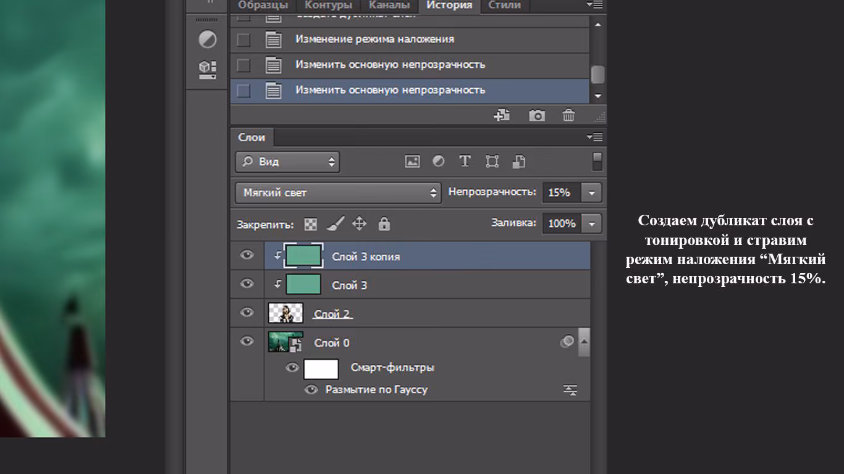Open blending options icon for Размытие по Гауссу

tap(570, 390)
